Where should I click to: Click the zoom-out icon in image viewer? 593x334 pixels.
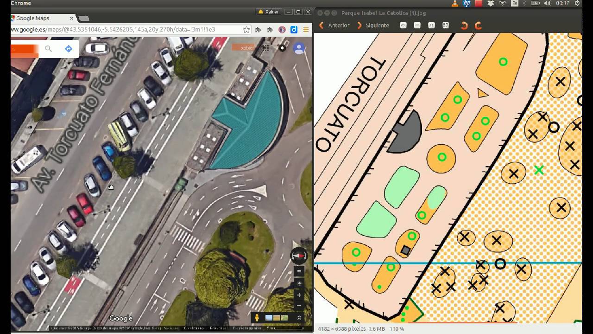[417, 26]
